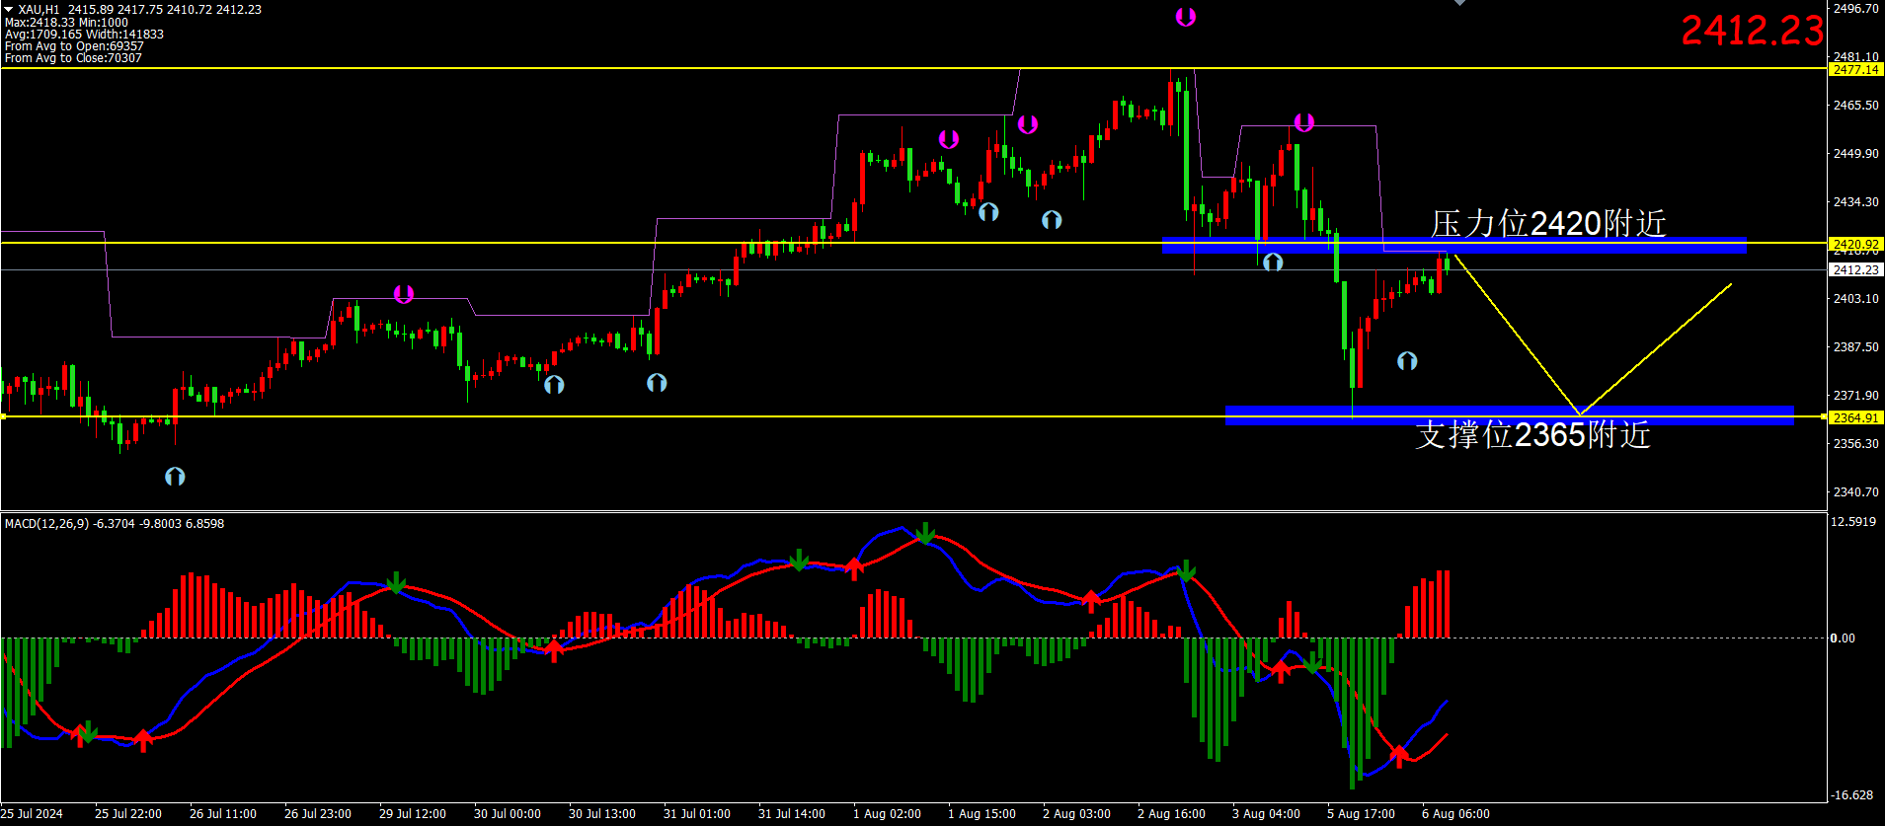Open the XAU,H1 dropdown triangle at top-left

pyautogui.click(x=9, y=9)
